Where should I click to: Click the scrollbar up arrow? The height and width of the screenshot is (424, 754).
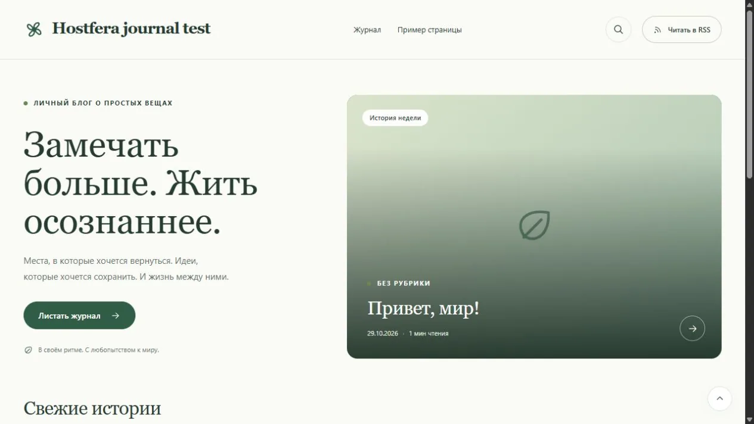(750, 4)
